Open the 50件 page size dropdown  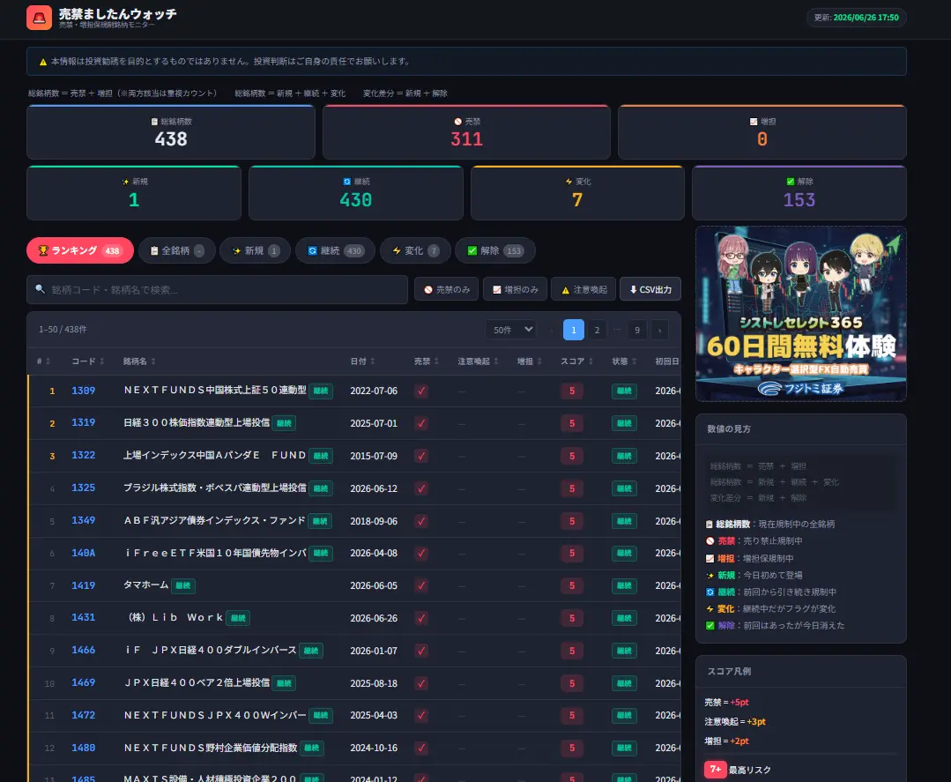point(512,330)
